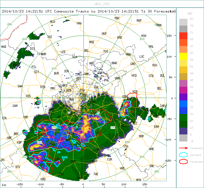Click the 'current' legend label
204x188 pixels.
[x=195, y=155]
